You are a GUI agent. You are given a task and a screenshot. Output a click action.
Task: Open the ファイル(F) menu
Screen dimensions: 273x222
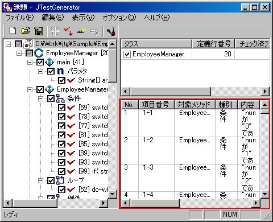[20, 18]
